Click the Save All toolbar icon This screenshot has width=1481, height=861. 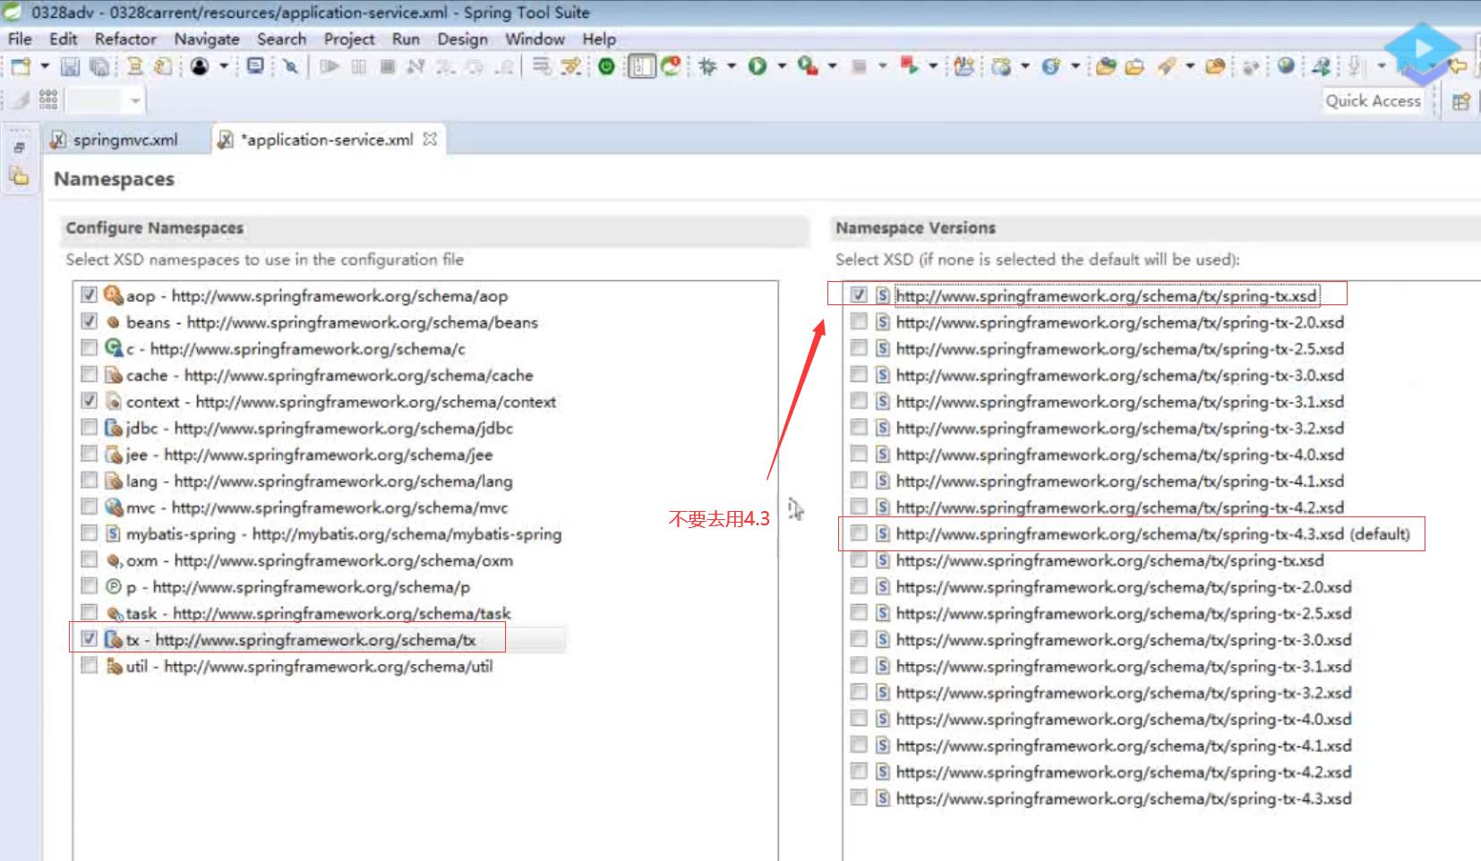click(99, 66)
